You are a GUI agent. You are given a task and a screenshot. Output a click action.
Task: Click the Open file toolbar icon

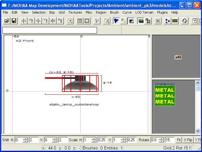(7, 21)
